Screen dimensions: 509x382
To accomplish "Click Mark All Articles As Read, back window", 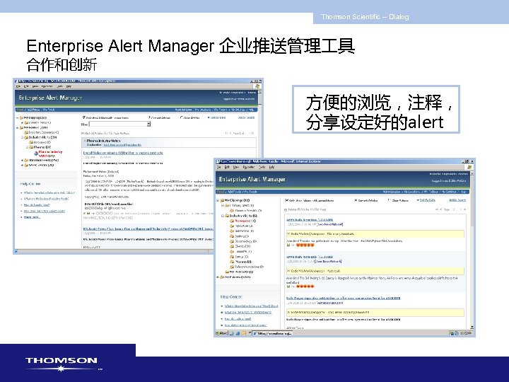I will point(105,133).
